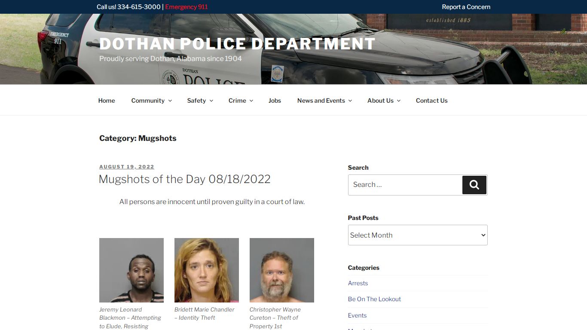Click the magnifier search button

pyautogui.click(x=474, y=185)
